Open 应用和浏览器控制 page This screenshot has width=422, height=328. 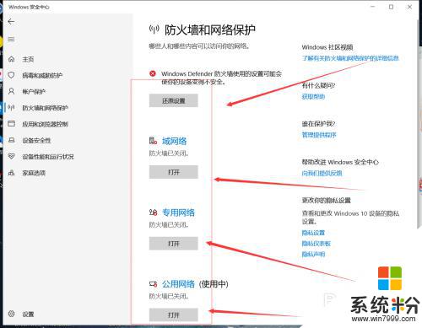point(45,124)
